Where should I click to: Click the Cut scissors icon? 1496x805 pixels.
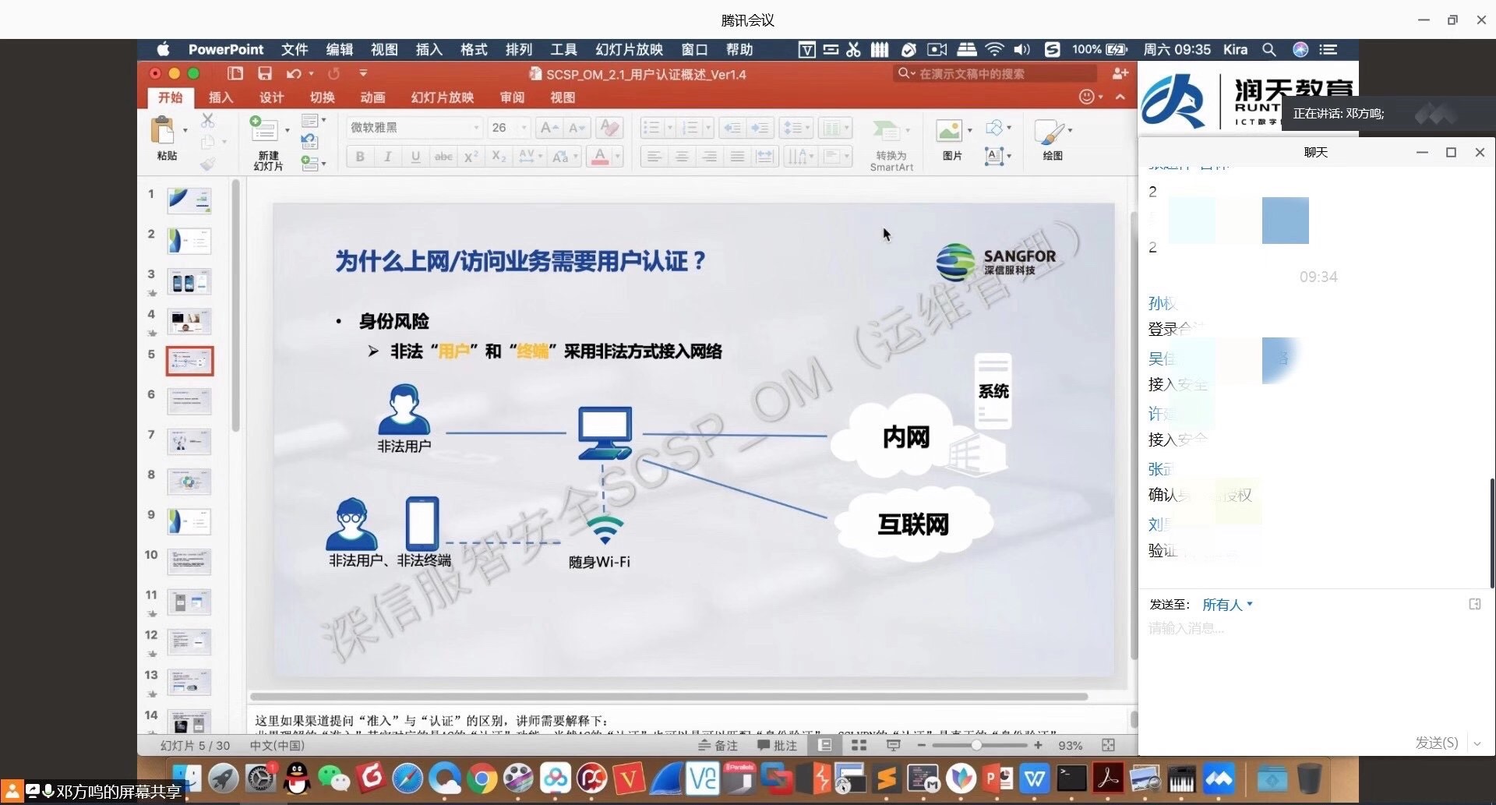(x=207, y=120)
